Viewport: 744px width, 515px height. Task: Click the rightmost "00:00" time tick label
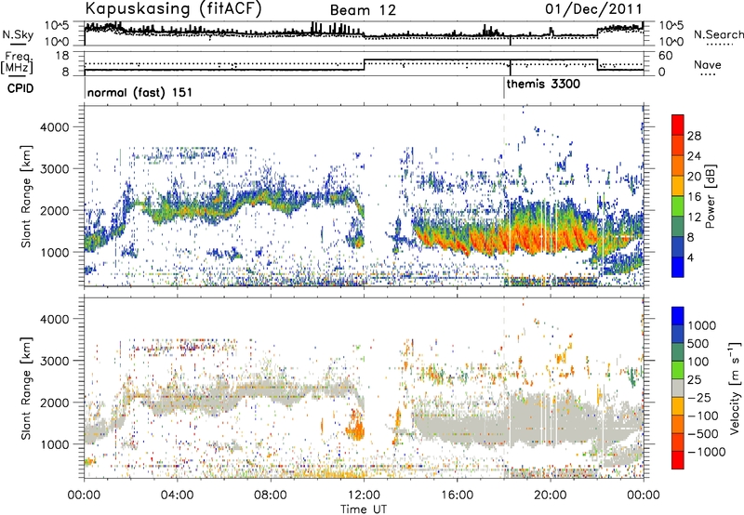(644, 495)
